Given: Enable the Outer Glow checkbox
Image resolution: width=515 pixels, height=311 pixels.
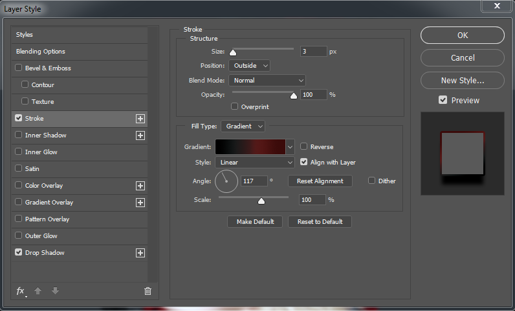Looking at the screenshot, I should click(x=19, y=236).
